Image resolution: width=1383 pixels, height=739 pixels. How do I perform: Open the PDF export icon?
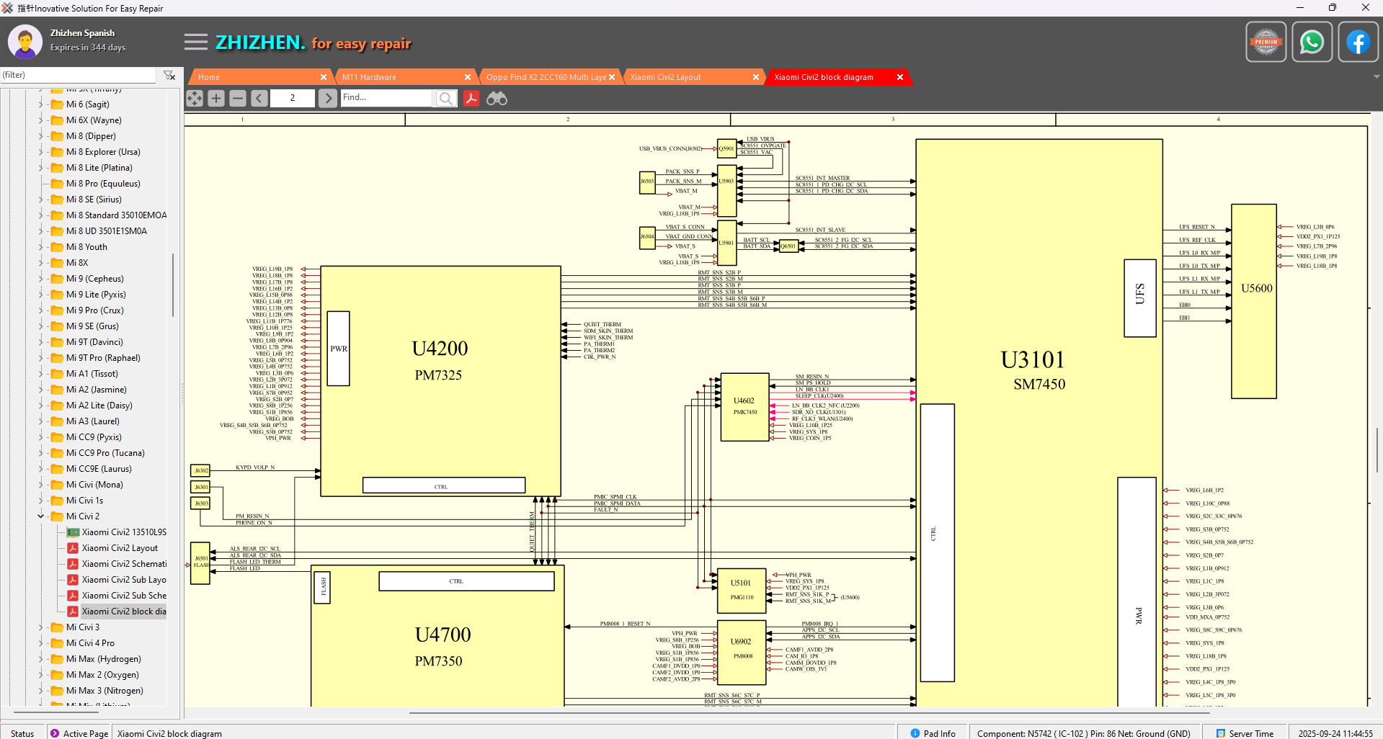(471, 98)
